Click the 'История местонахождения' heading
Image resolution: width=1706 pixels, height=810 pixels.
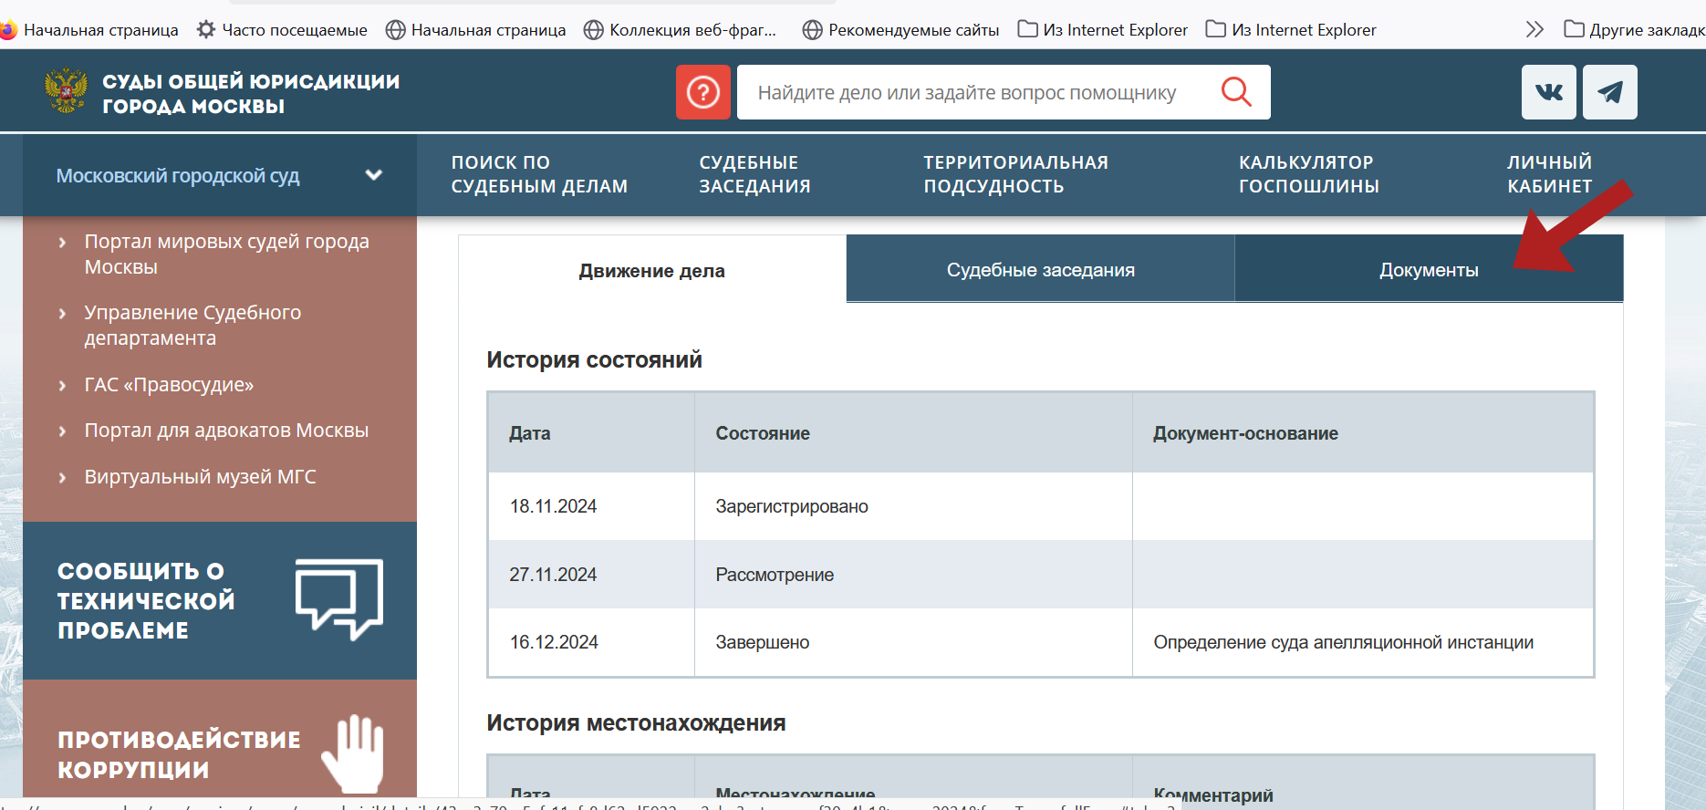(x=636, y=722)
